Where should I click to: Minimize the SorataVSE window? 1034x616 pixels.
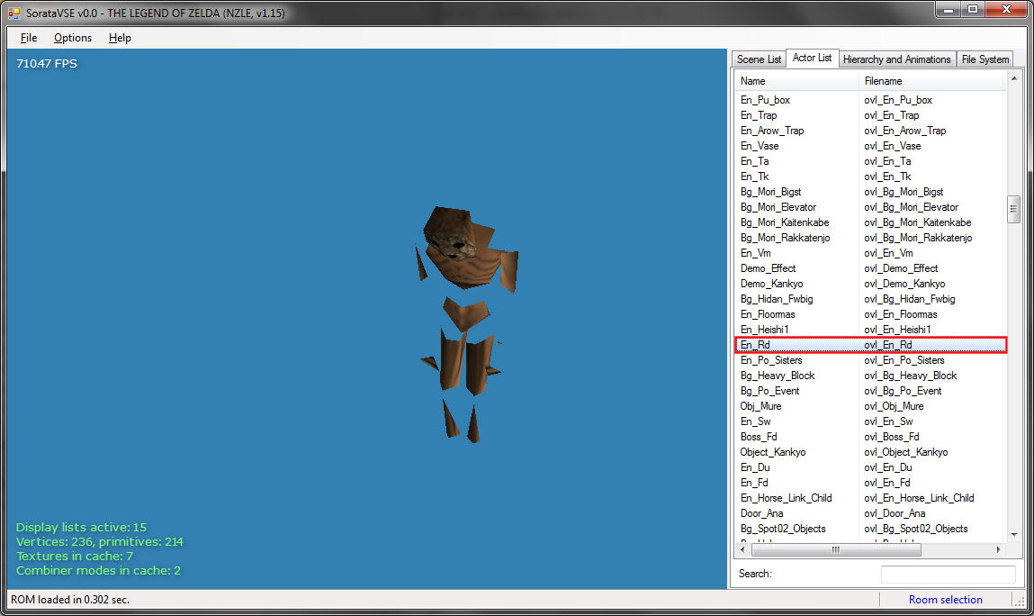(x=949, y=10)
